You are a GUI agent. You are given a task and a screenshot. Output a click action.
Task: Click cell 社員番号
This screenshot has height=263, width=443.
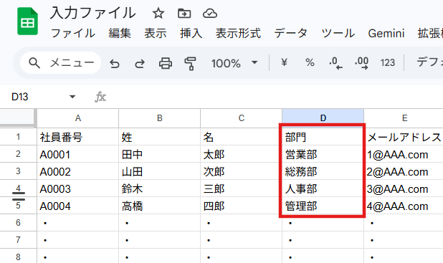[x=78, y=137]
